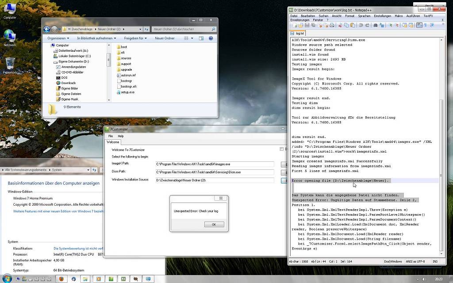The height and width of the screenshot is (283, 453).
Task: Click the Paste icon in Notepad++ toolbar
Action: click(353, 25)
